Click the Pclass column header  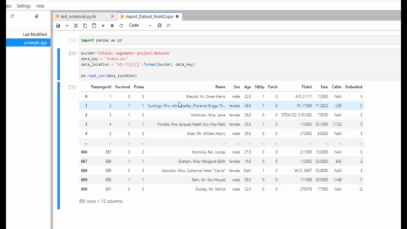(x=139, y=87)
